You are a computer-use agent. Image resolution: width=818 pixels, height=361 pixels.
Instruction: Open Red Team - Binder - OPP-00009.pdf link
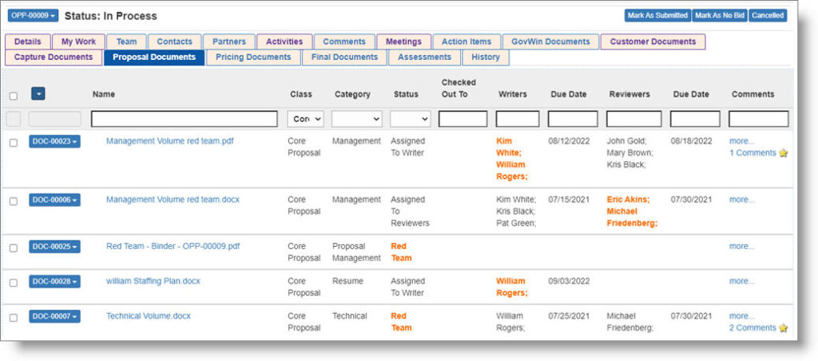point(173,246)
